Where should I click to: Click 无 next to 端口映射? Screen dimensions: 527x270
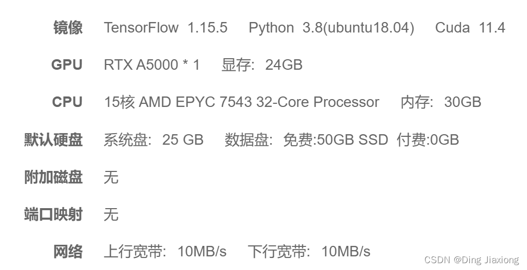[x=111, y=214]
